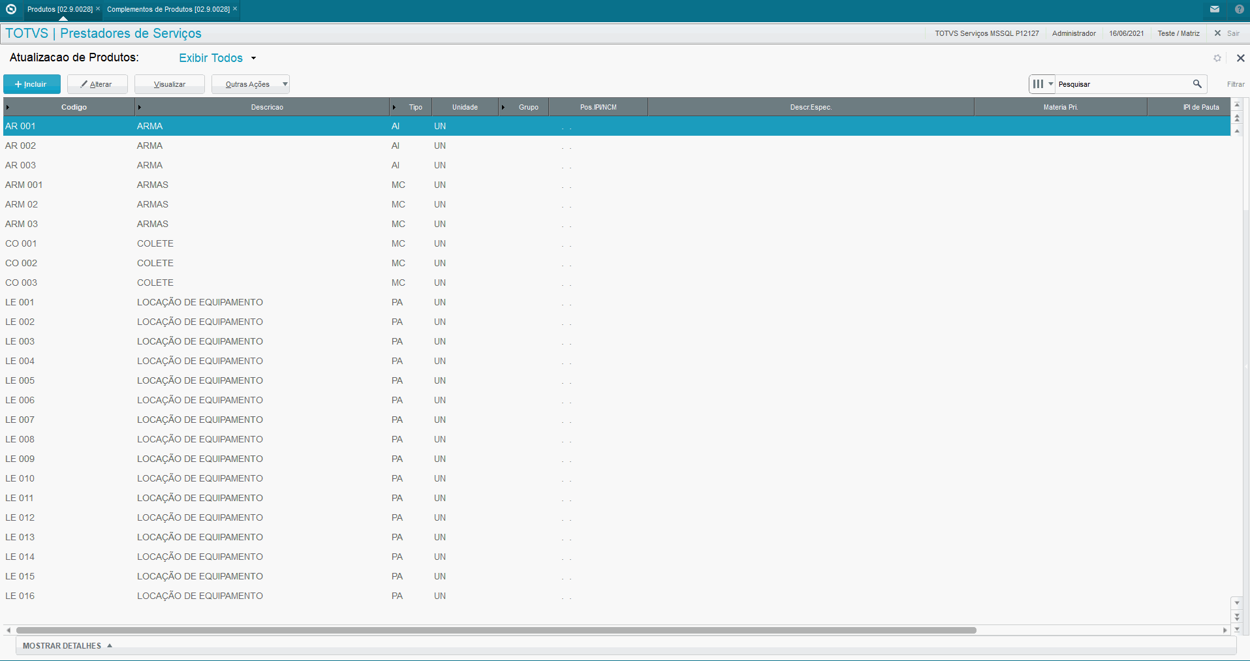The image size is (1250, 661).
Task: Select row with code LE 008
Action: (617, 439)
